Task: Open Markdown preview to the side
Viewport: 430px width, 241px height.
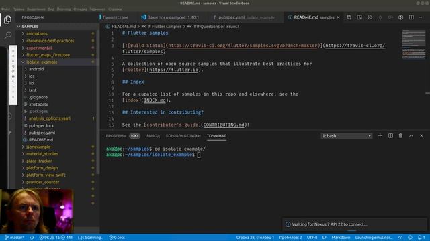Action: click(x=359, y=17)
